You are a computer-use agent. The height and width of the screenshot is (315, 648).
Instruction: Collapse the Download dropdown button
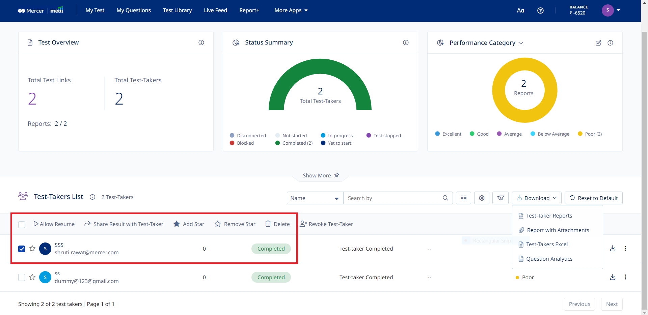tap(537, 198)
